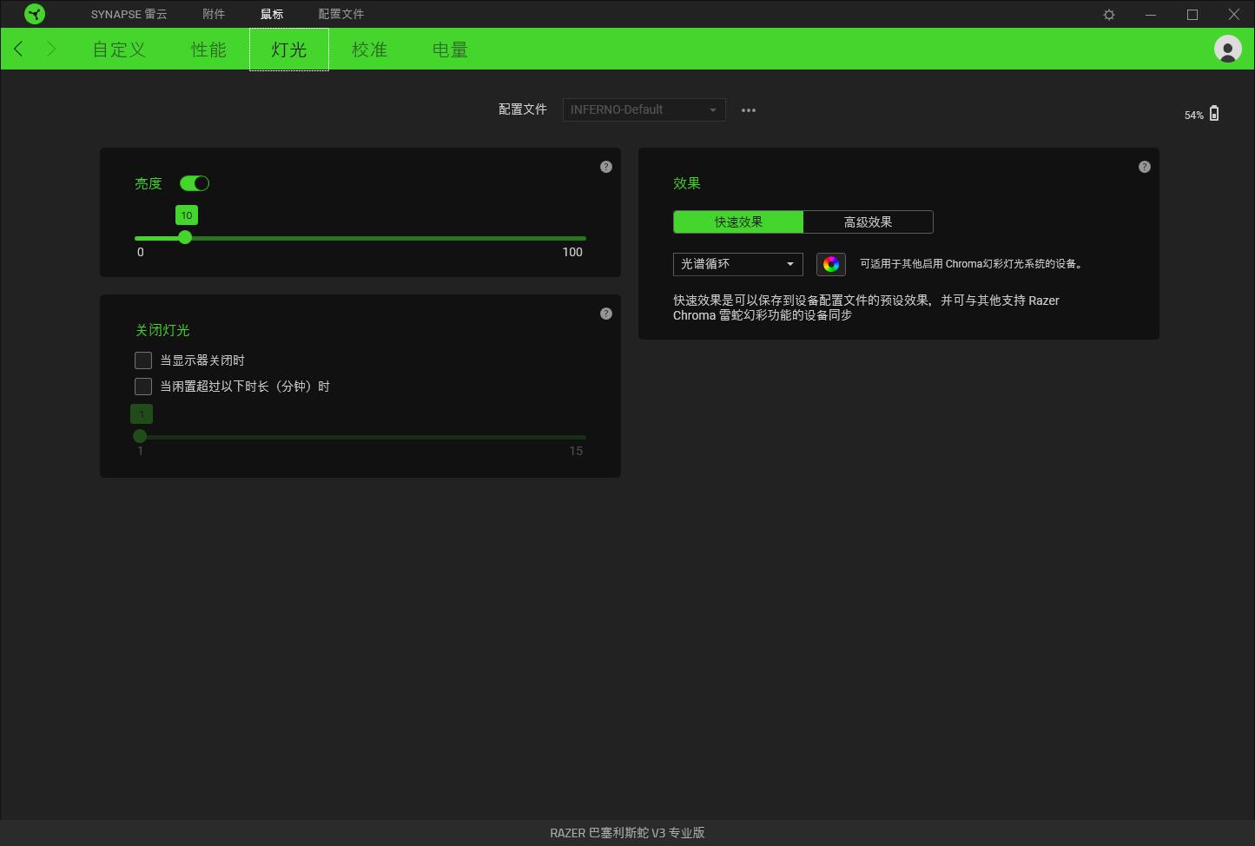Open help for the brightness panel
1255x846 pixels.
606,167
